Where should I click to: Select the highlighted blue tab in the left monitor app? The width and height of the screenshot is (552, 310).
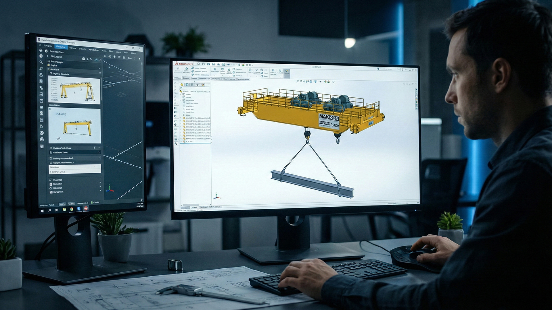click(x=61, y=47)
